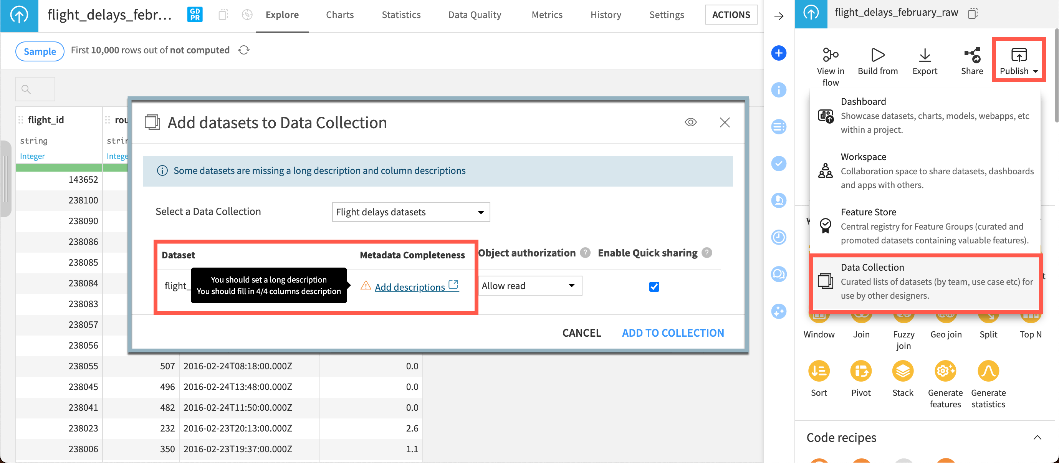Switch to the Charts tab
1059x463 pixels.
(x=339, y=14)
